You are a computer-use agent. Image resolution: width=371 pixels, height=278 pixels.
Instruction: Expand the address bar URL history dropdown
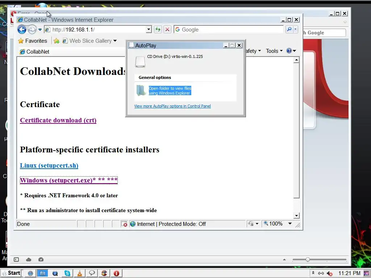(x=149, y=30)
